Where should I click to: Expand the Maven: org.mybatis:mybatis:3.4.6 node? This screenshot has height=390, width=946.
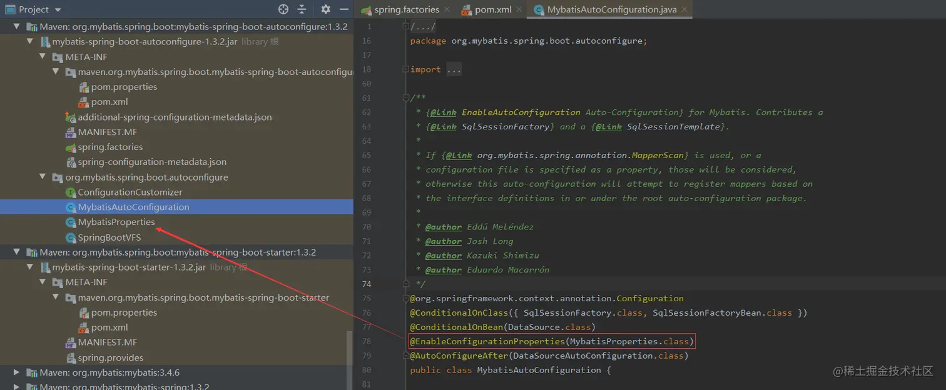[17, 372]
